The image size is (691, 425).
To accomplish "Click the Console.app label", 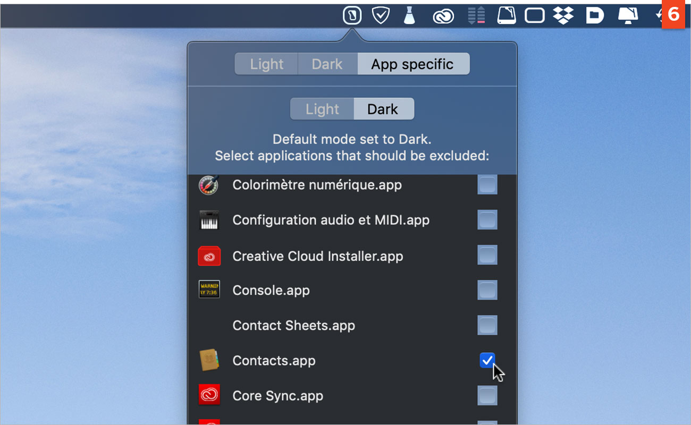I will tap(271, 291).
